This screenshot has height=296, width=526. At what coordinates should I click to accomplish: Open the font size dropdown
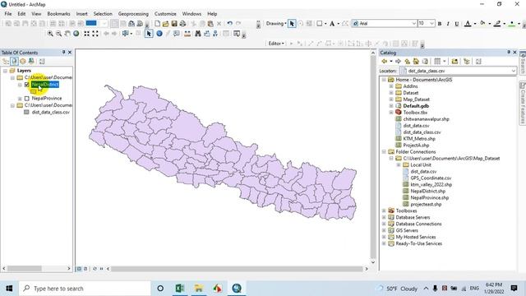point(431,24)
